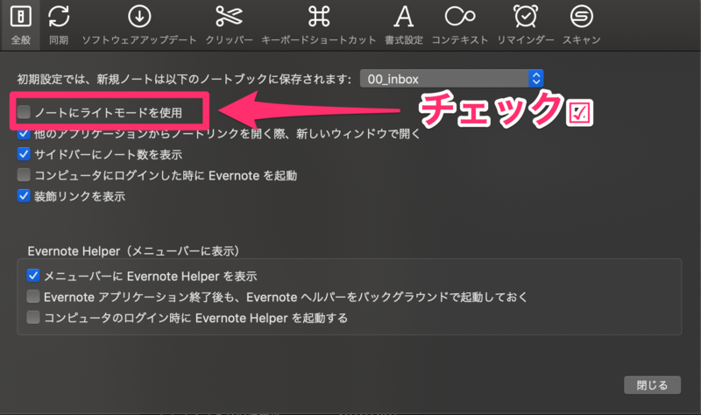Uncheck 装飾リンクを表示 checkbox
Image resolution: width=701 pixels, height=415 pixels.
(x=24, y=196)
